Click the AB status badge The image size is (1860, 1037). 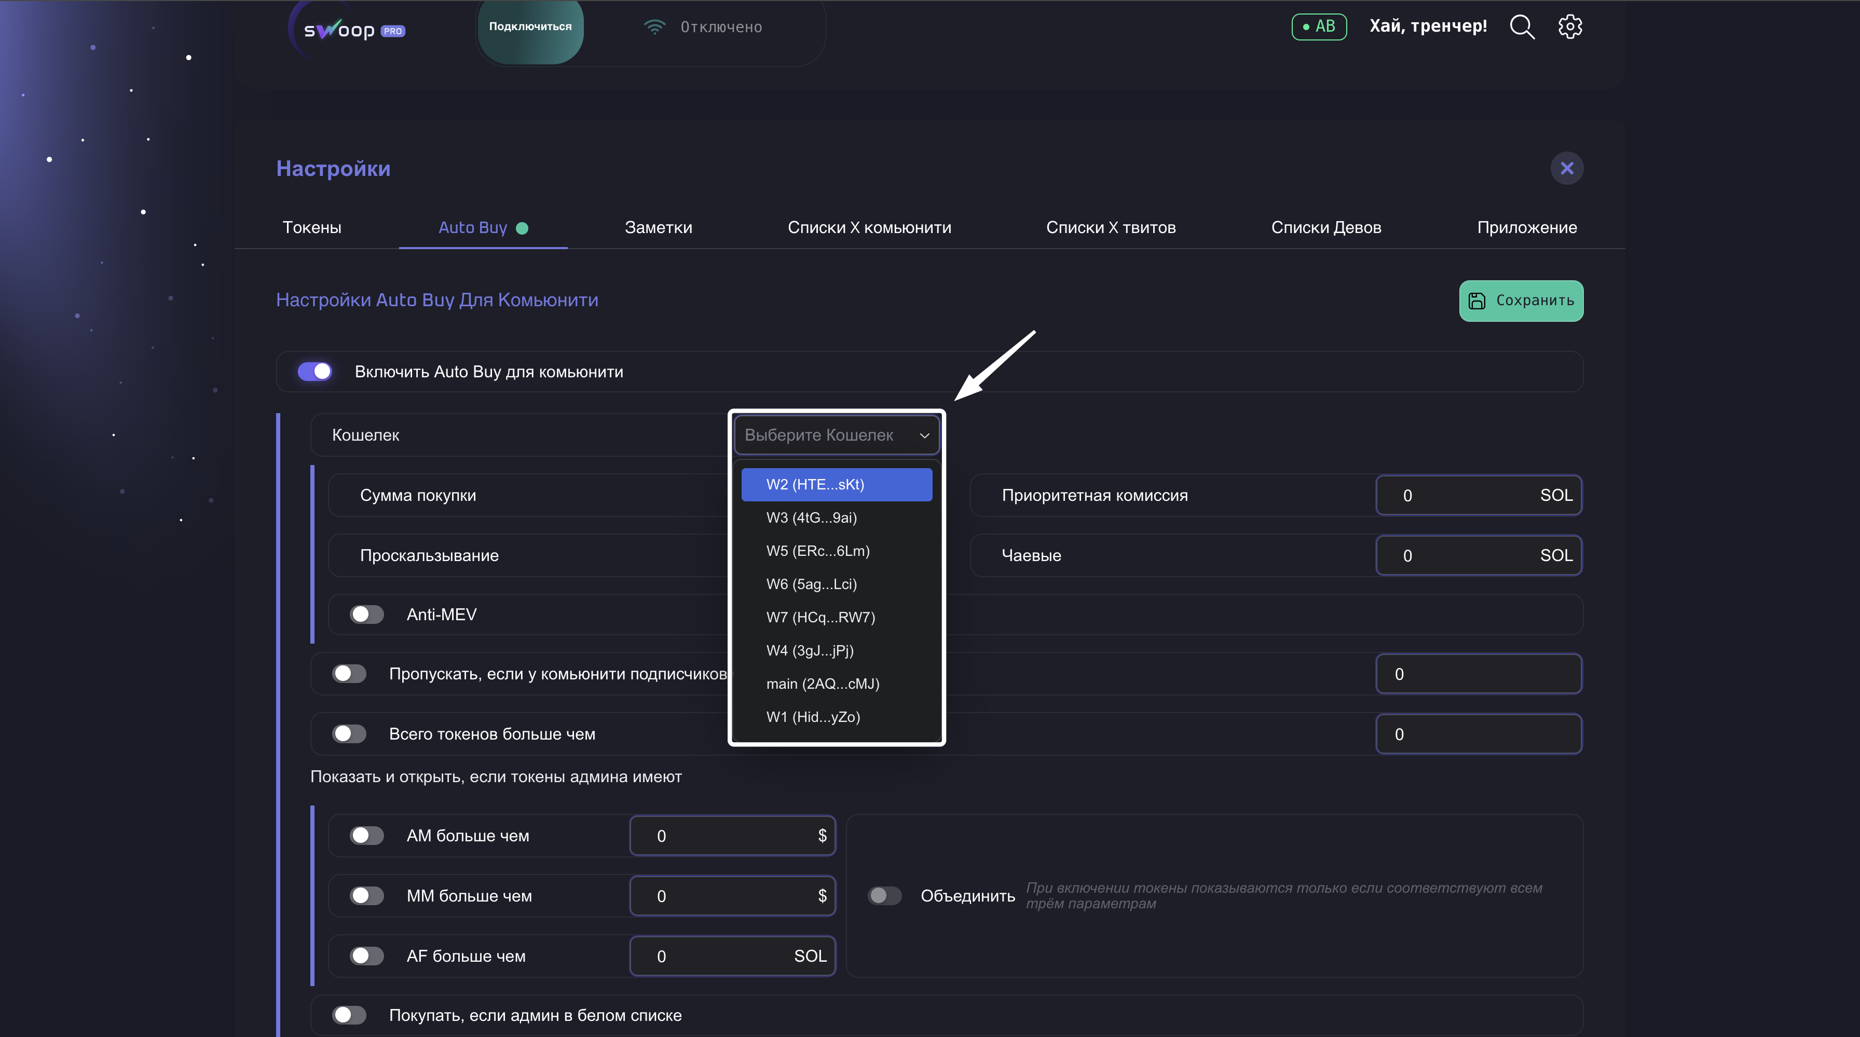coord(1319,26)
